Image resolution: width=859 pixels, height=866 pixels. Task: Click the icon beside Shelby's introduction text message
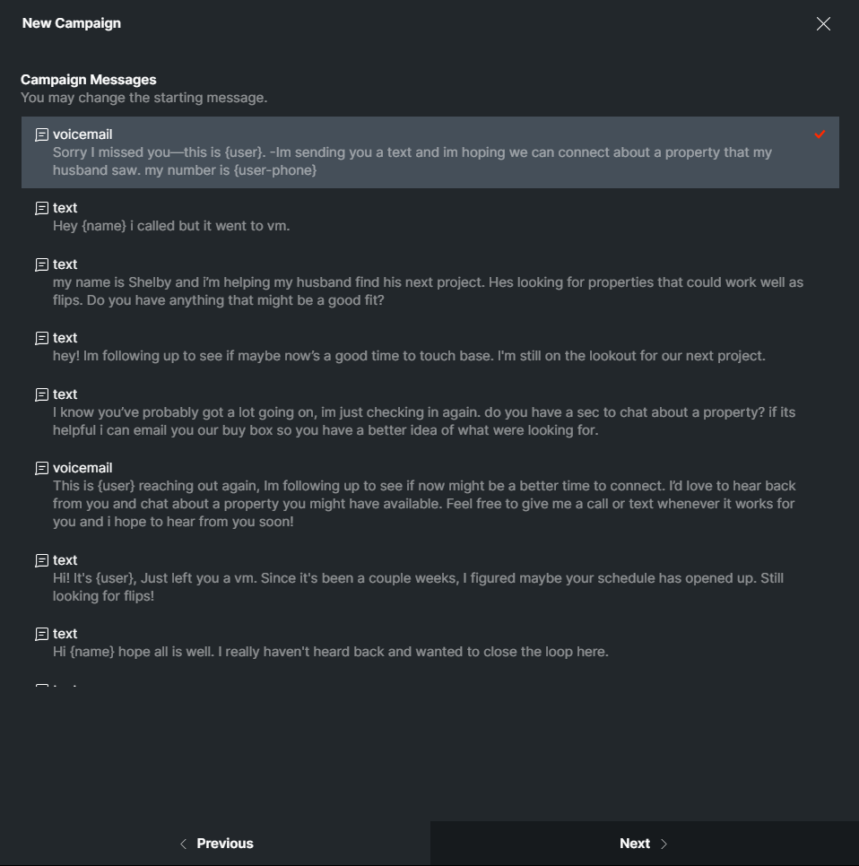[x=40, y=264]
